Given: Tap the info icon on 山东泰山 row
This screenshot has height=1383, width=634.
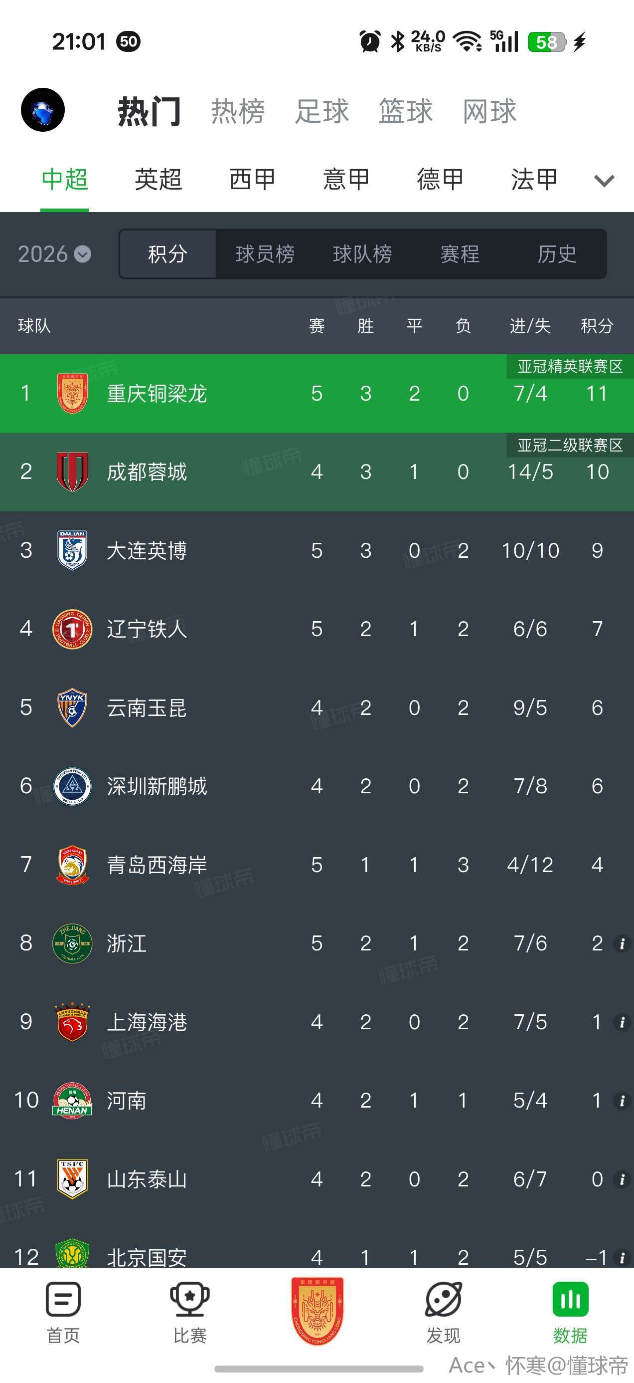Looking at the screenshot, I should (622, 1179).
